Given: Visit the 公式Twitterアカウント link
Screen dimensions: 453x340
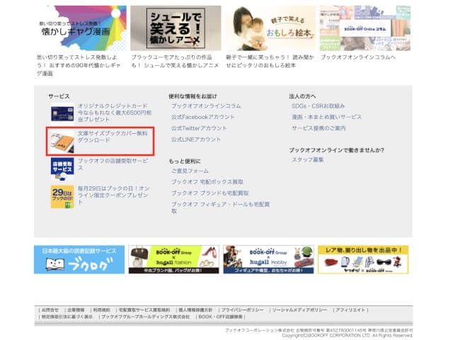Looking at the screenshot, I should tap(199, 128).
